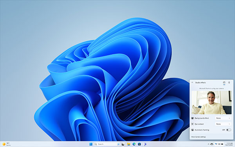Open Background effect dropdown
The width and height of the screenshot is (235, 147).
tap(223, 118)
